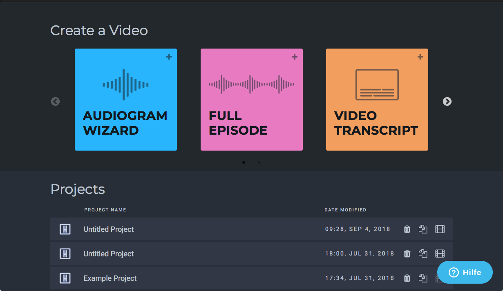The height and width of the screenshot is (291, 503).
Task: Sort projects by Date Modified header
Action: coord(345,210)
